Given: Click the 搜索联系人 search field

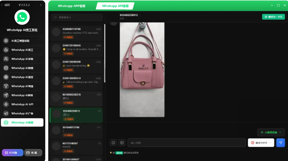Looking at the screenshot, I should (x=77, y=17).
